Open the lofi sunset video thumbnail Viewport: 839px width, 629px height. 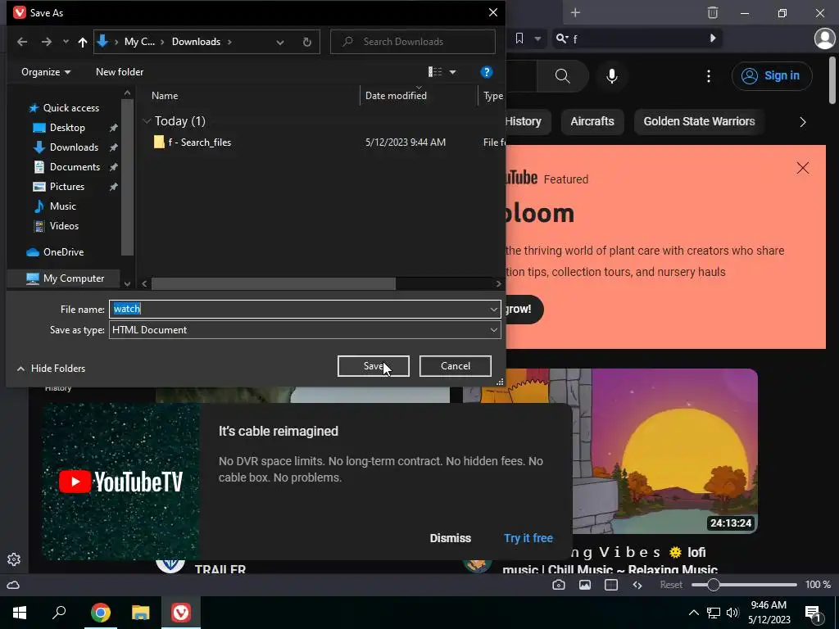[665, 451]
